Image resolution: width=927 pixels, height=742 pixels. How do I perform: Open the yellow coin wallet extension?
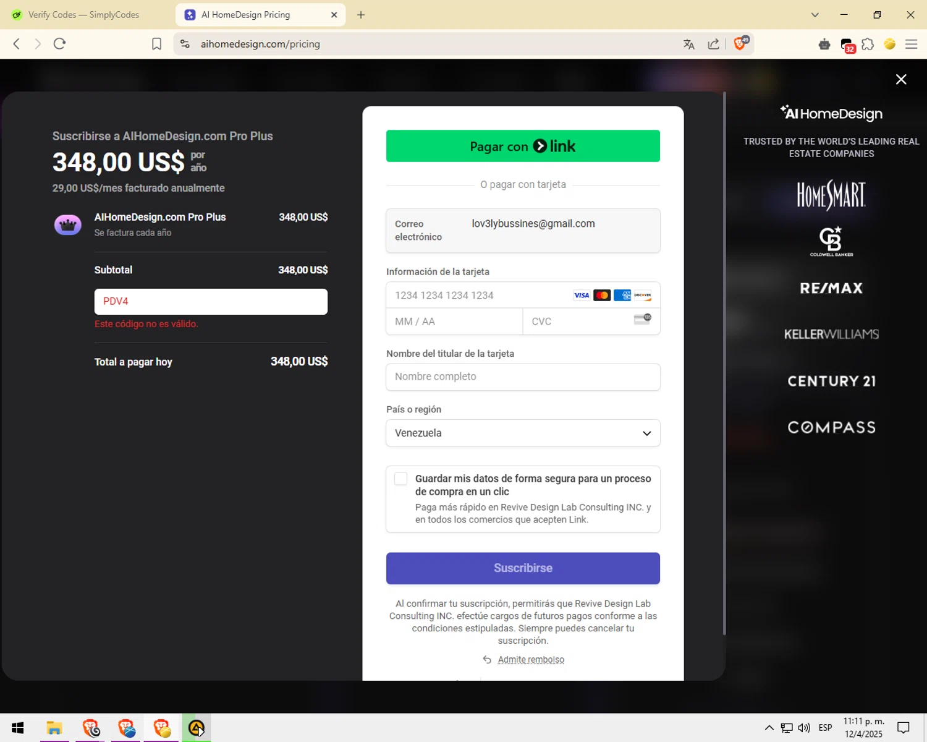(x=890, y=44)
